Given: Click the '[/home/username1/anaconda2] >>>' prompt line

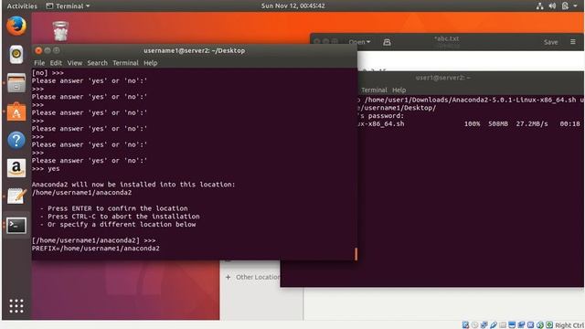Looking at the screenshot, I should coord(93,240).
